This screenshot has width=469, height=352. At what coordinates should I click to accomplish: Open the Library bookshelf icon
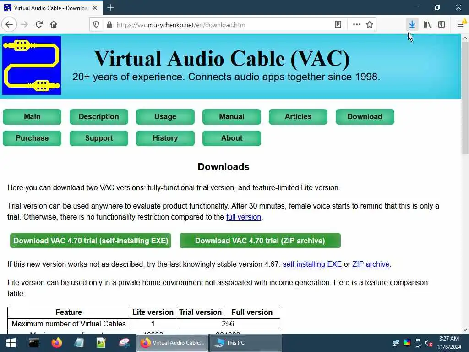(x=427, y=25)
